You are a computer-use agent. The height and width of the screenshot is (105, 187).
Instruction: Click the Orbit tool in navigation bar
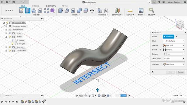pos(77,96)
